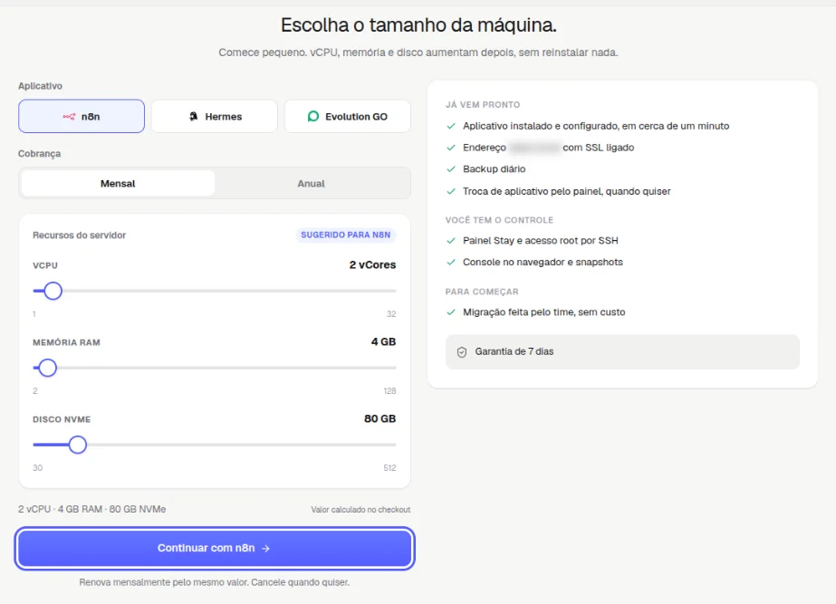Click the Aplicativo label

40,86
